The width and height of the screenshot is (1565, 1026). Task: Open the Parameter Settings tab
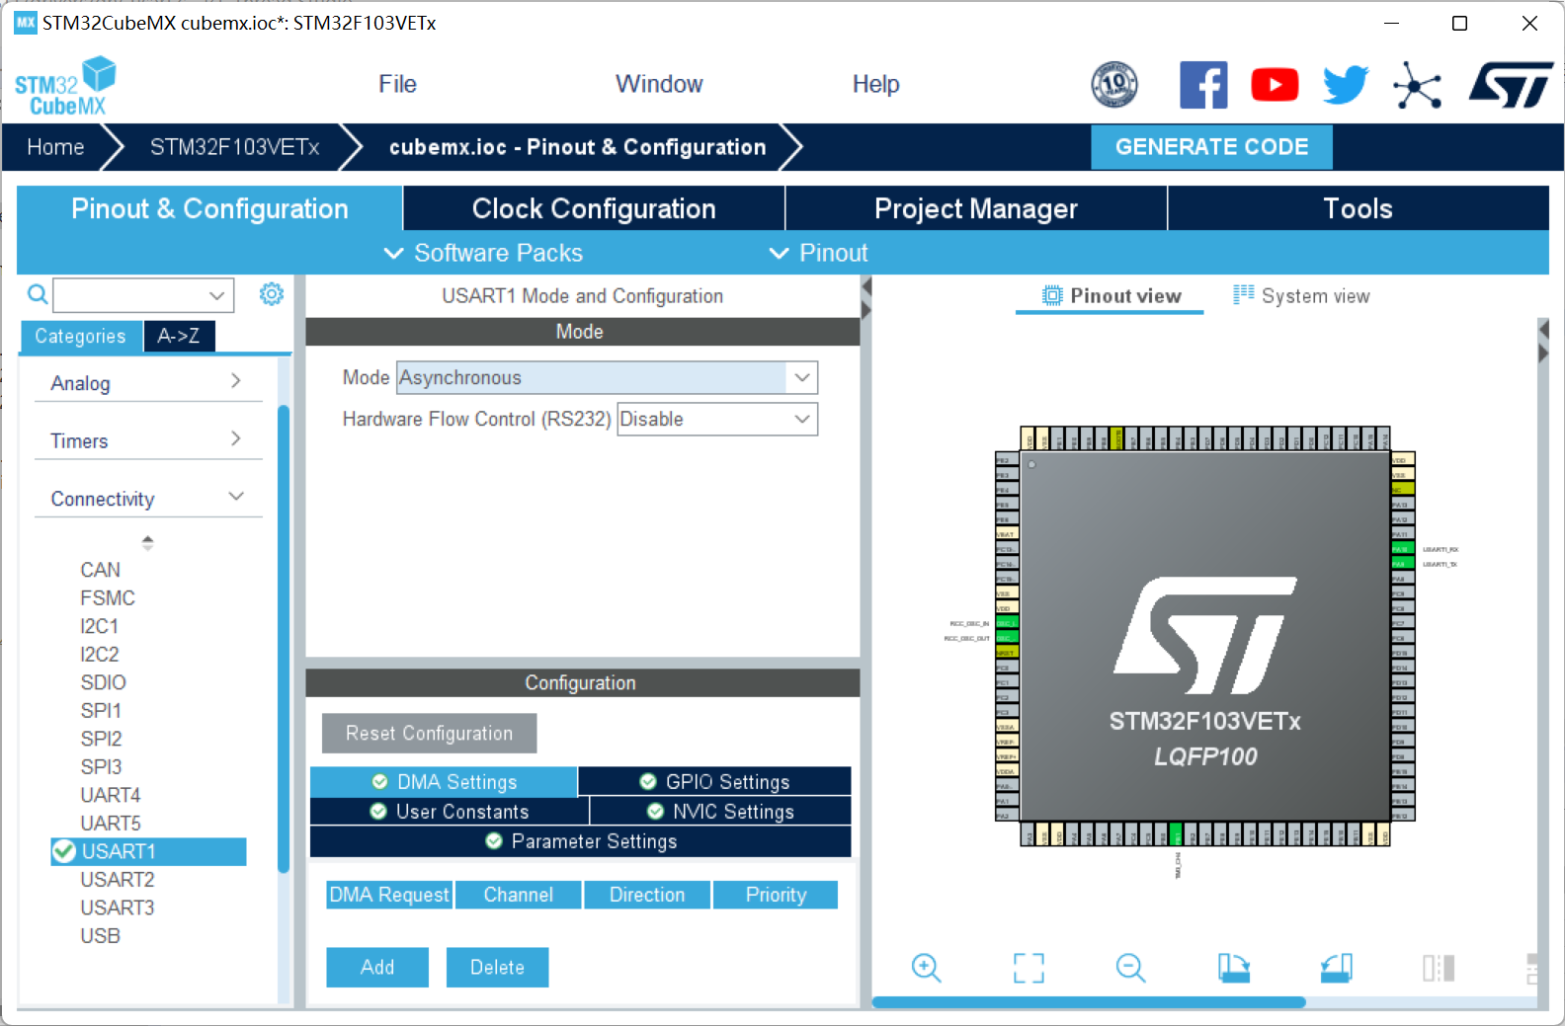[581, 840]
